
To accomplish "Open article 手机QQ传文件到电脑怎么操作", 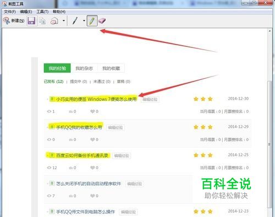I will 85,211.
